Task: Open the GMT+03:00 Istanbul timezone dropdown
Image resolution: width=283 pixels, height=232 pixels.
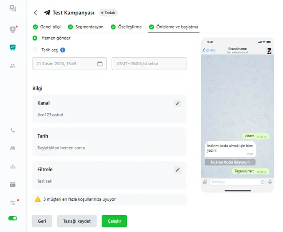Action: click(x=149, y=64)
